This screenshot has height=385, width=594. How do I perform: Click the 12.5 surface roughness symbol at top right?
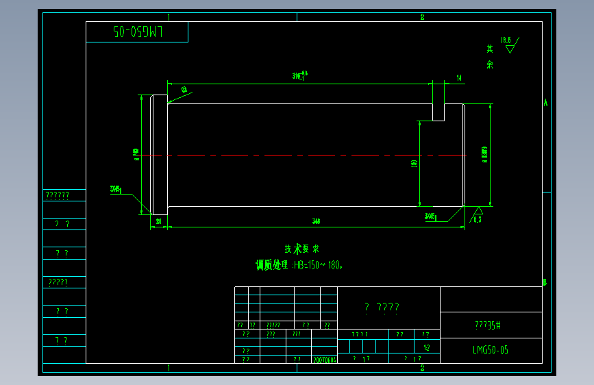point(510,45)
